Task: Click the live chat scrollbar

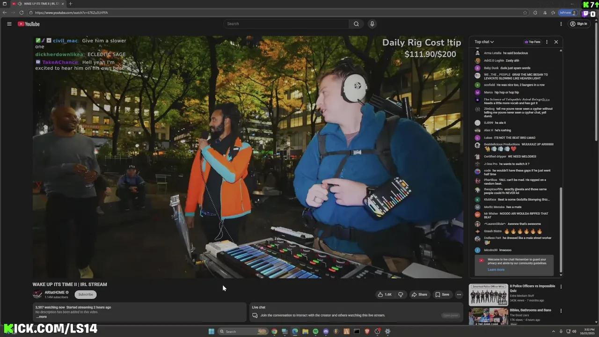Action: [x=561, y=229]
